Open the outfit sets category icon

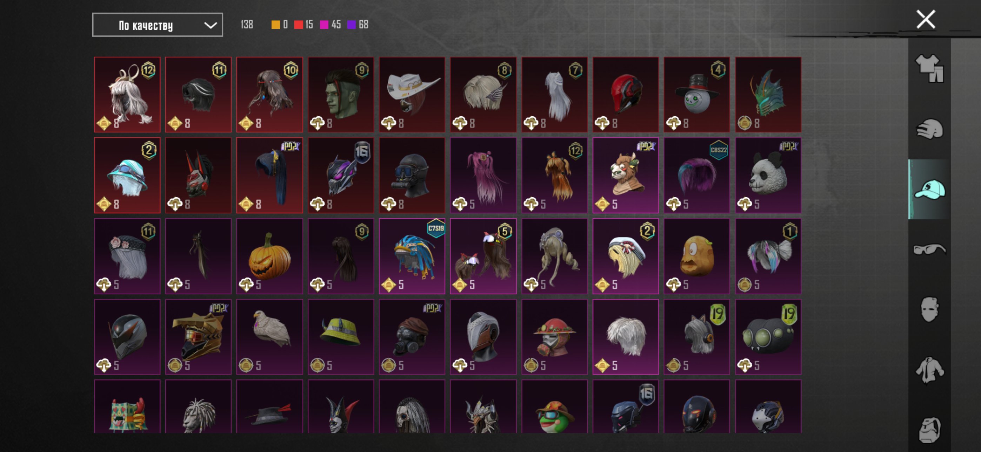point(929,68)
